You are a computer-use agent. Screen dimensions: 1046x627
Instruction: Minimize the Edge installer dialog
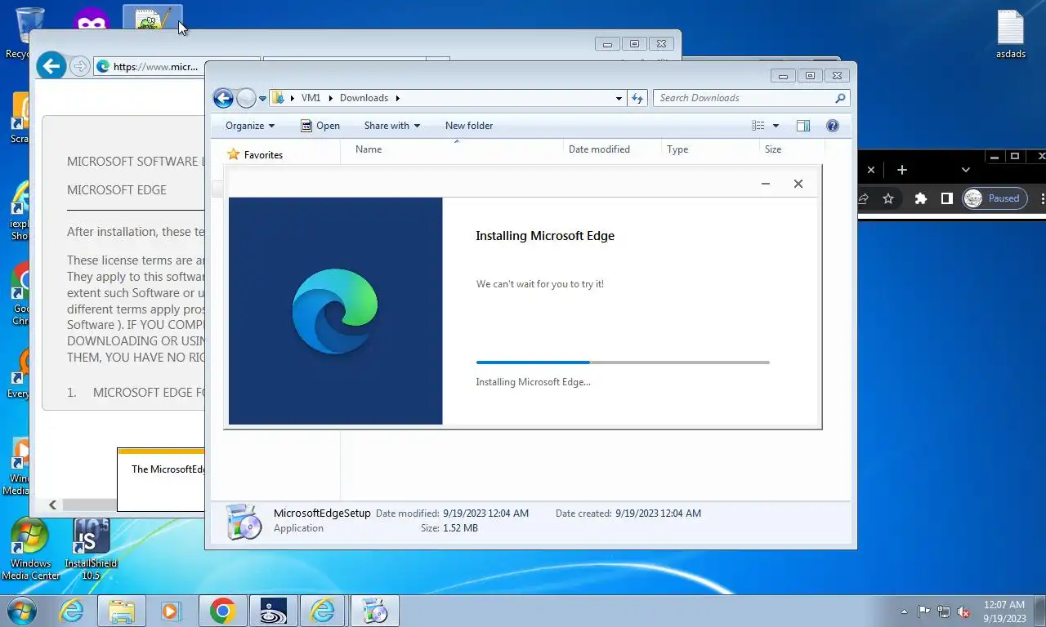[766, 184]
